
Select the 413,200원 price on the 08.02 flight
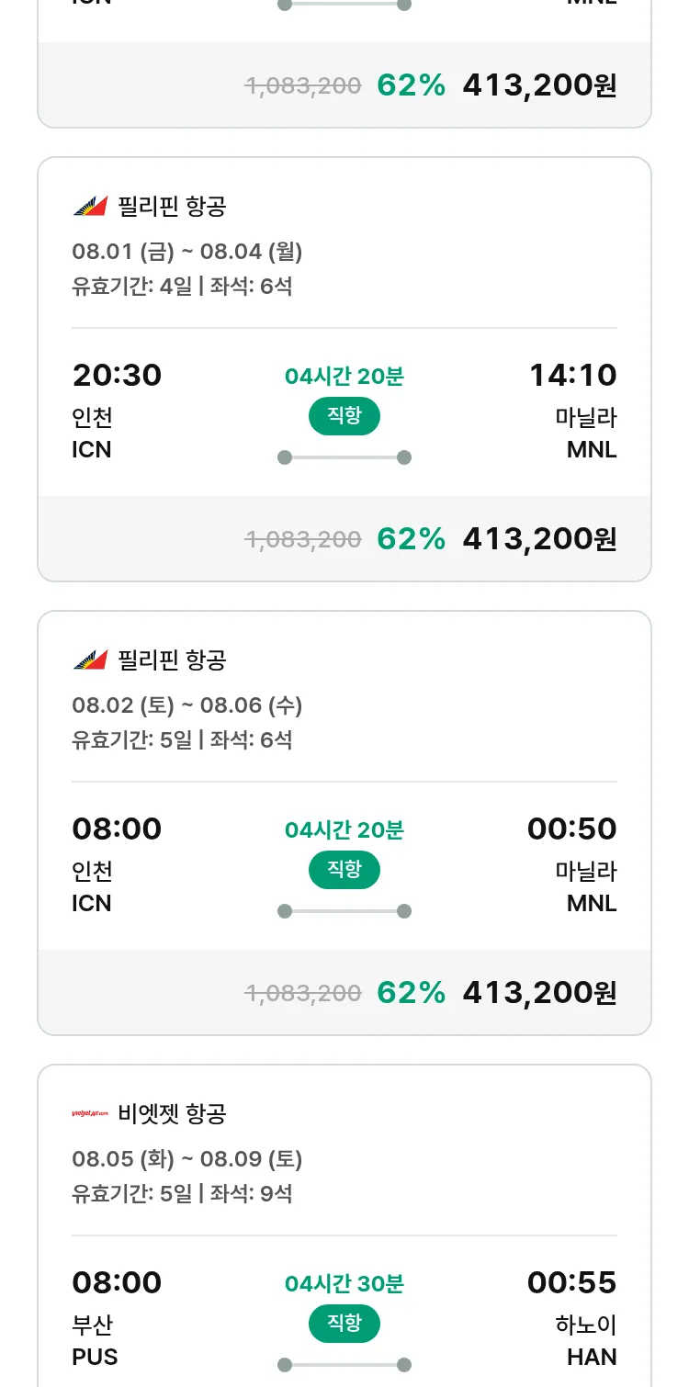click(539, 993)
